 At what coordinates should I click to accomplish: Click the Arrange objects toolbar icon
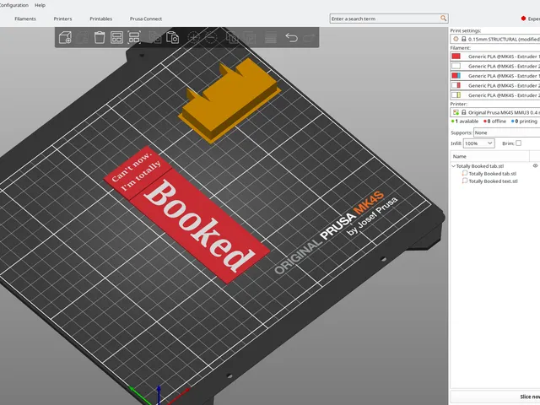coord(116,37)
